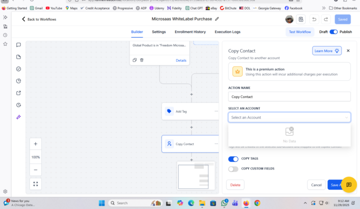Duplicate the Global Product condition node
The height and width of the screenshot is (209, 360).
pyautogui.click(x=134, y=60)
